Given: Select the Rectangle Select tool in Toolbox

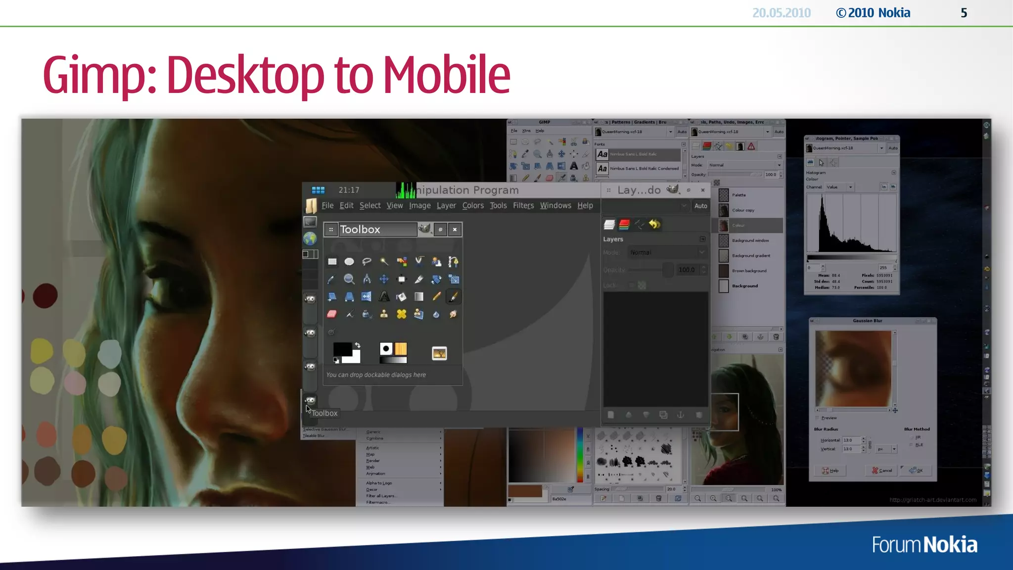Looking at the screenshot, I should pyautogui.click(x=332, y=261).
